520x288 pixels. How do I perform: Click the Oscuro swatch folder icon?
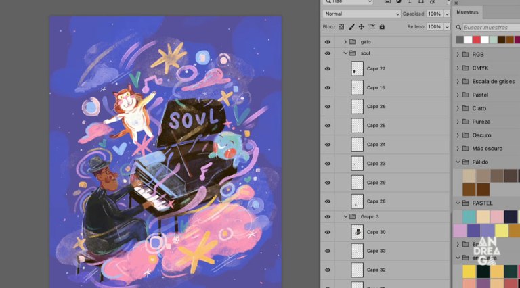[466, 135]
